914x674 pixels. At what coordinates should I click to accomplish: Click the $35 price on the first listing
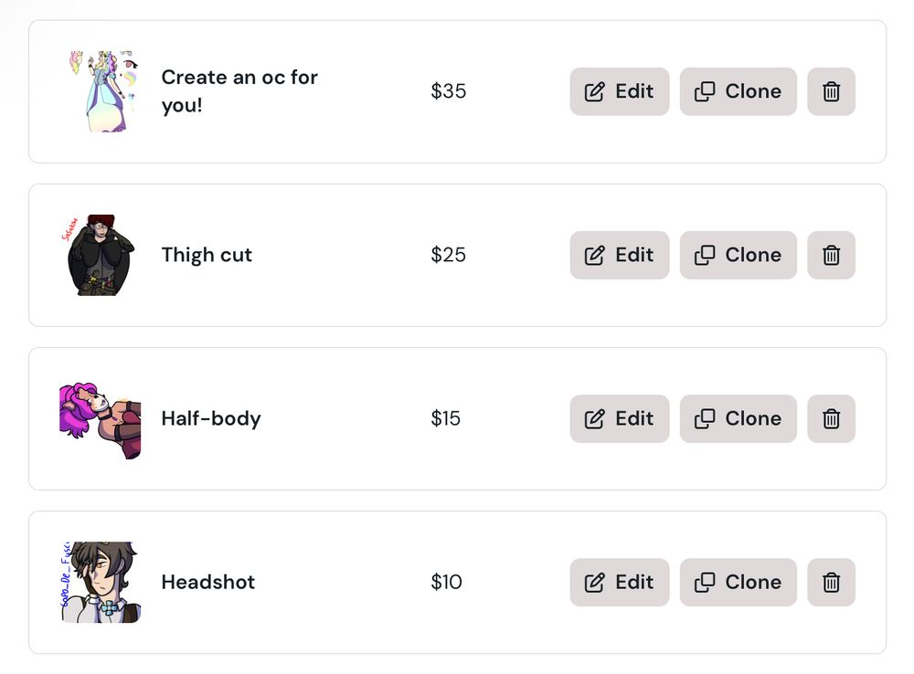(x=448, y=91)
